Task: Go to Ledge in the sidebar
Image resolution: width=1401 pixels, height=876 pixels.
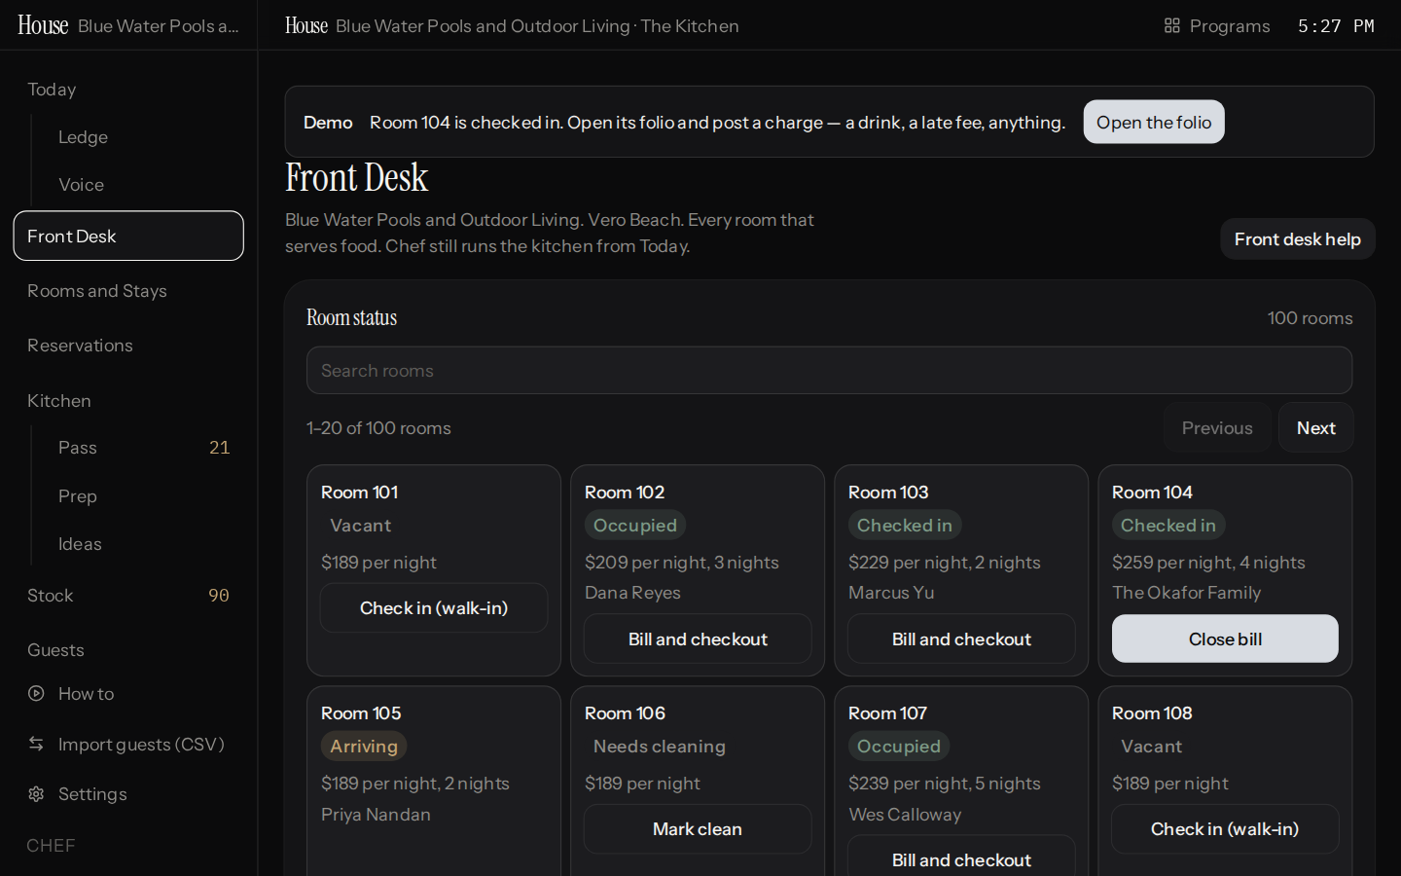Action: 83,137
